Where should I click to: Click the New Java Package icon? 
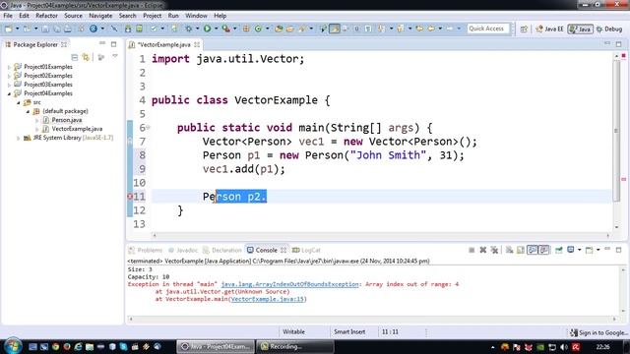tap(246, 29)
